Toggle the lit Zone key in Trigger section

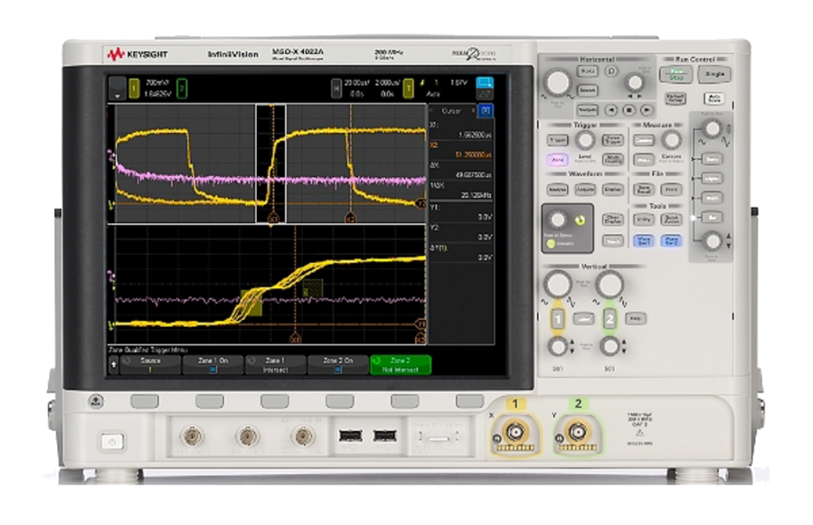(557, 160)
